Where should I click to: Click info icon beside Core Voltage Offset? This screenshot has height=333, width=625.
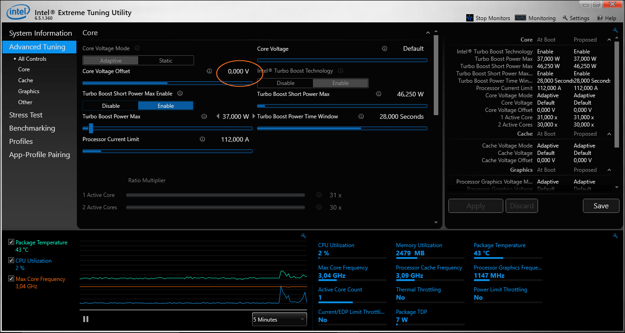pos(209,71)
